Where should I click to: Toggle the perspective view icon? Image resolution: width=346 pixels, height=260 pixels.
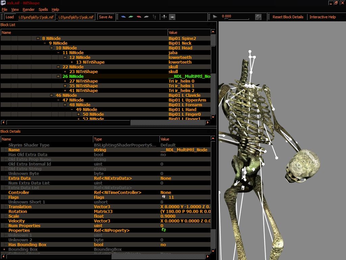pyautogui.click(x=172, y=17)
